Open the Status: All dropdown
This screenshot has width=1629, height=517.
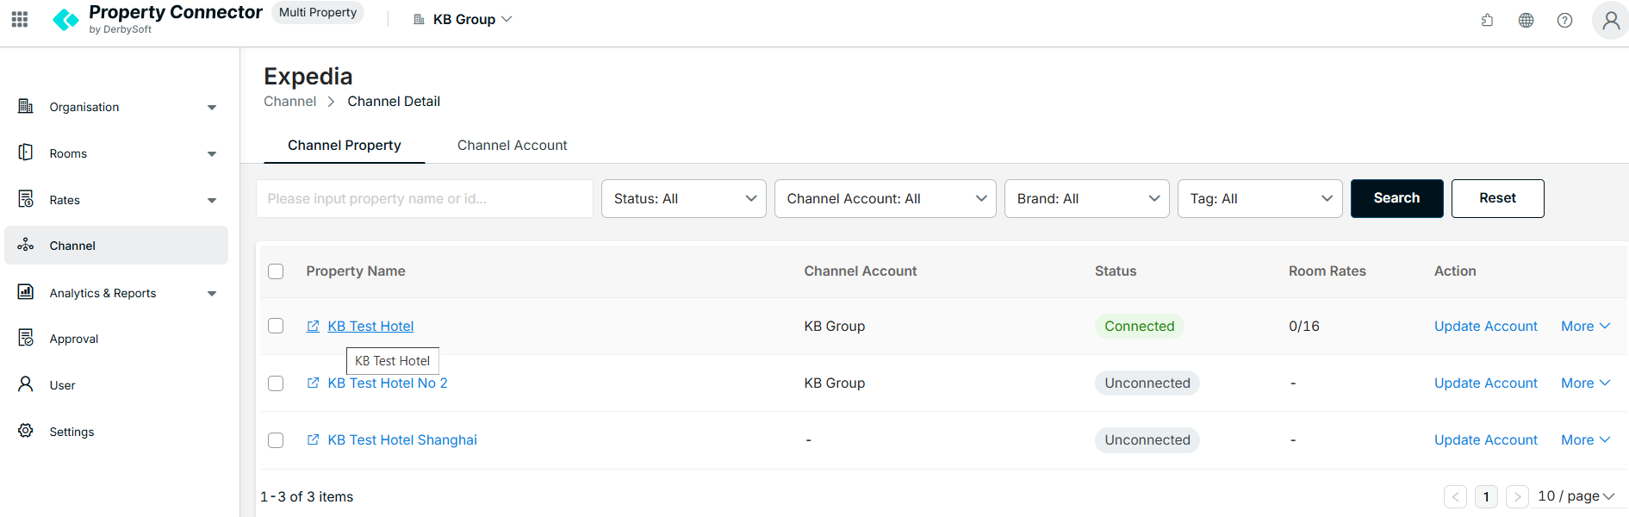[684, 198]
